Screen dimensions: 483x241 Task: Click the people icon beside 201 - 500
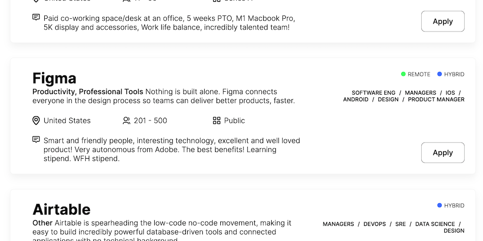click(x=126, y=120)
